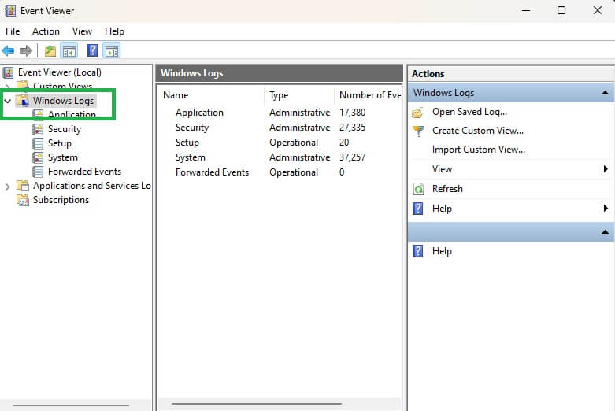The image size is (615, 411).
Task: Click the Back arrow toolbar icon
Action: click(8, 51)
